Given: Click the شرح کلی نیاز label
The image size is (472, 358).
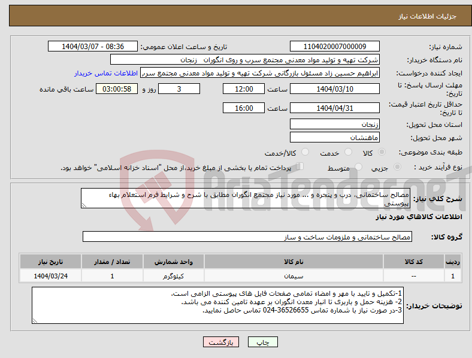Looking at the screenshot, I should [x=438, y=199].
